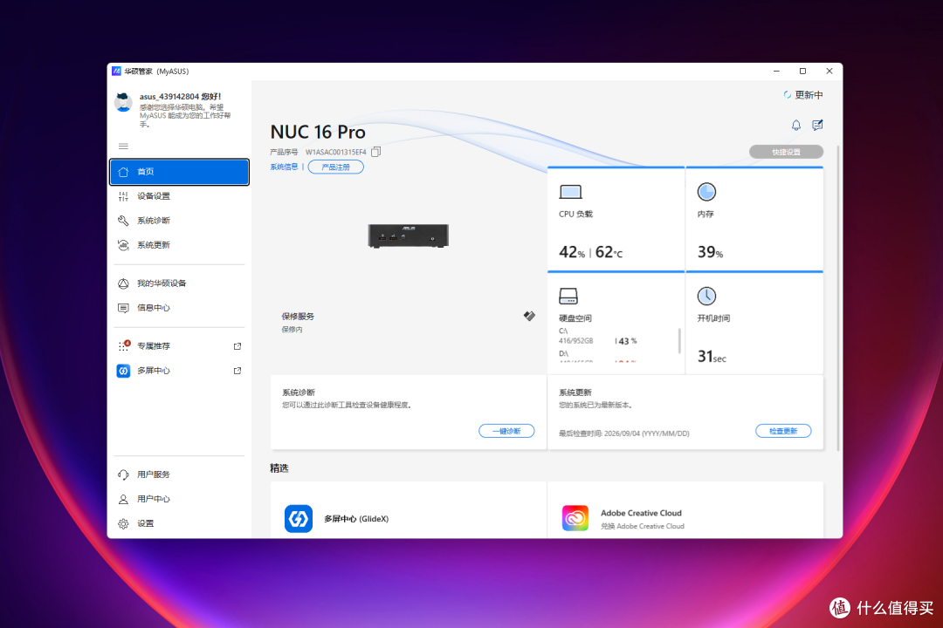Click the hamburger menu icon to collapse sidebar
Screen dimensions: 943x628
[x=123, y=146]
